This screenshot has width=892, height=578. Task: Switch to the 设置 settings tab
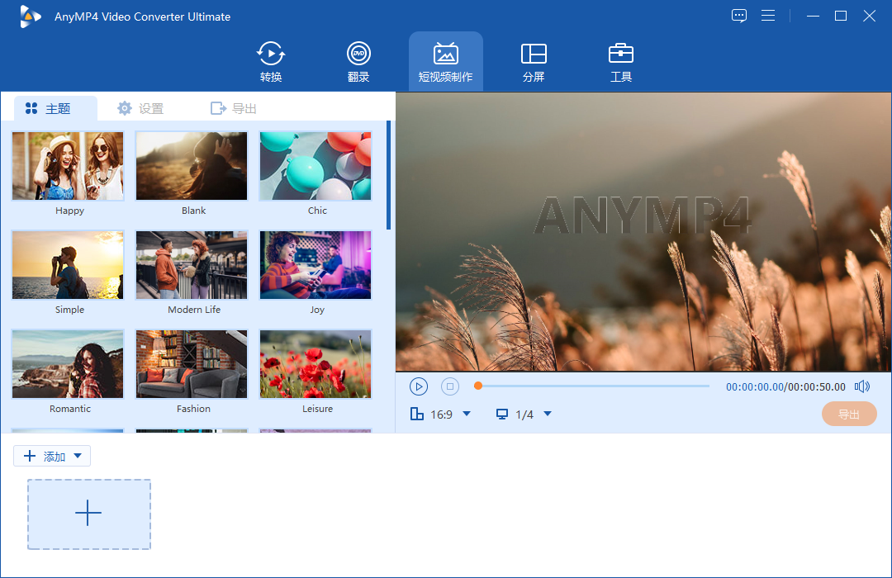pos(140,107)
